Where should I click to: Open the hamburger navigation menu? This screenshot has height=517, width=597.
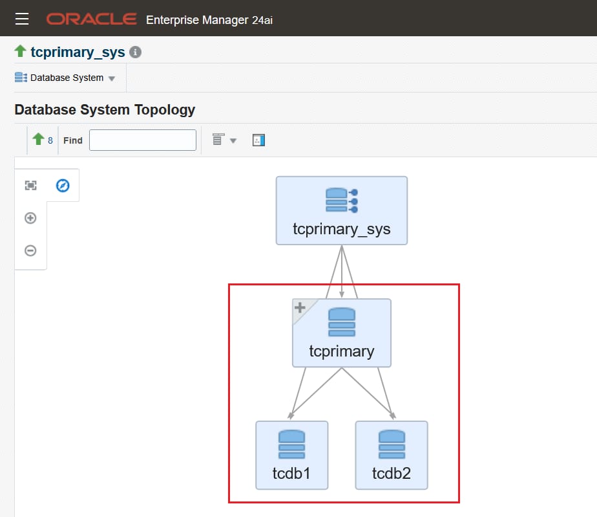(22, 19)
